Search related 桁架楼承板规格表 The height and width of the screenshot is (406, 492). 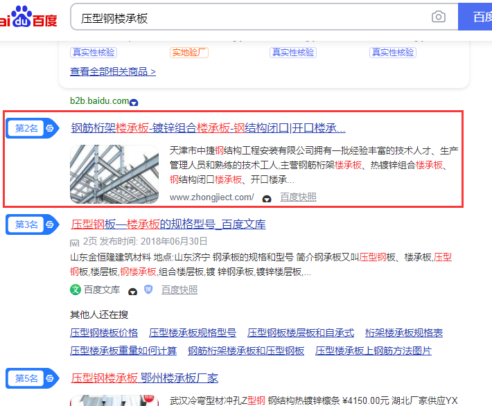[404, 333]
